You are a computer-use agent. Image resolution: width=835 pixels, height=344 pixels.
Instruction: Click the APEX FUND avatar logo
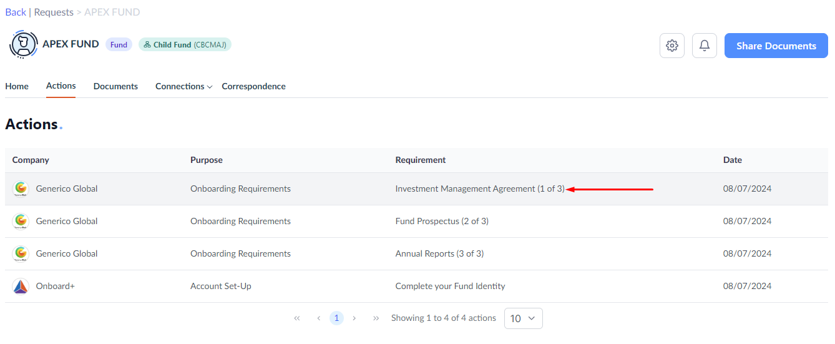(24, 44)
